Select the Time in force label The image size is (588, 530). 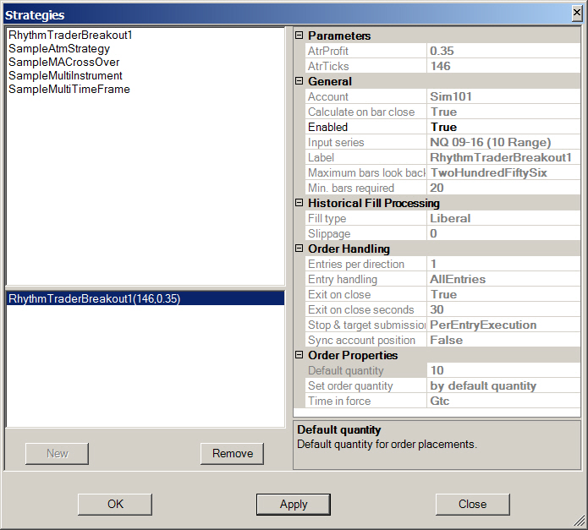(x=365, y=401)
